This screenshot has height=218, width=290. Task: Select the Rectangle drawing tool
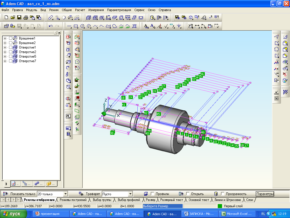76,26
